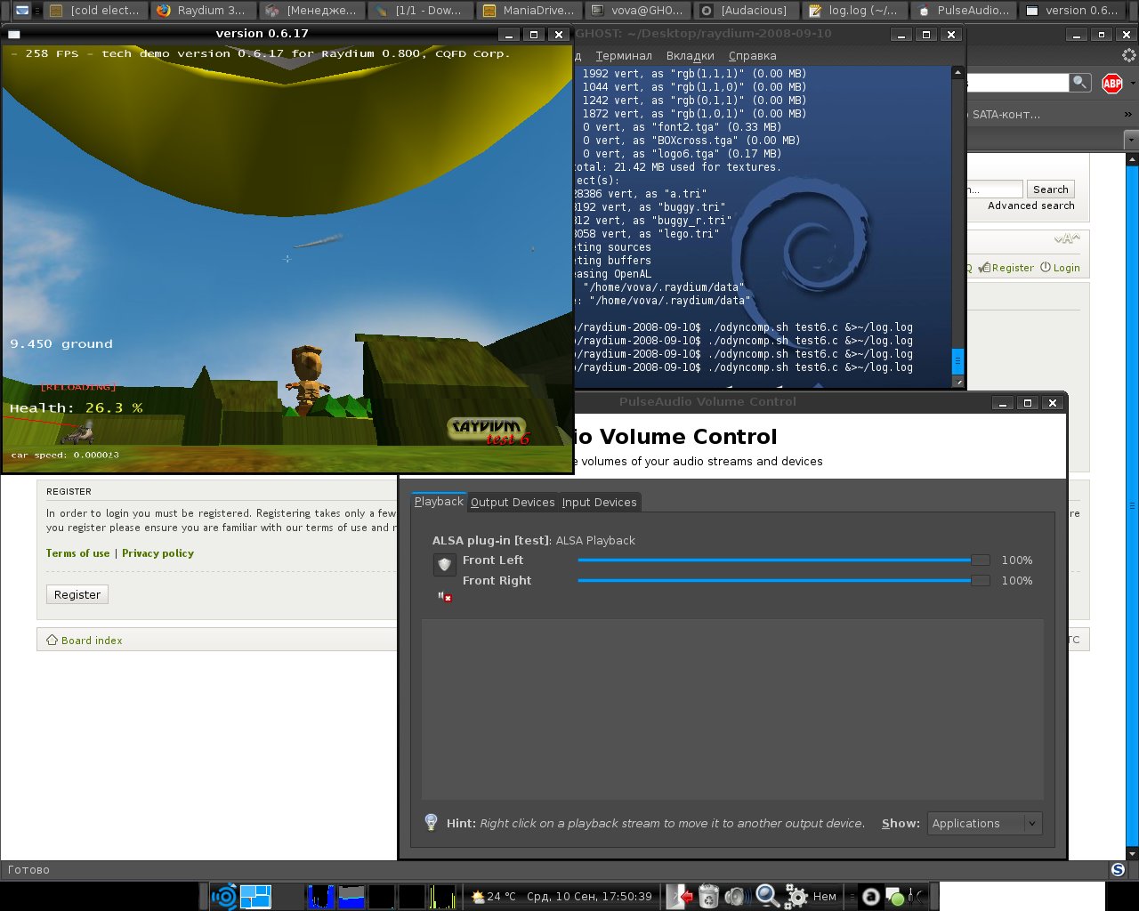Open the panel settings gears icon
This screenshot has height=911, width=1139.
click(x=796, y=897)
